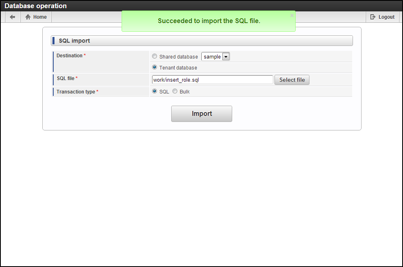Image resolution: width=403 pixels, height=267 pixels.
Task: Select the Tenant database radio button
Action: point(155,67)
